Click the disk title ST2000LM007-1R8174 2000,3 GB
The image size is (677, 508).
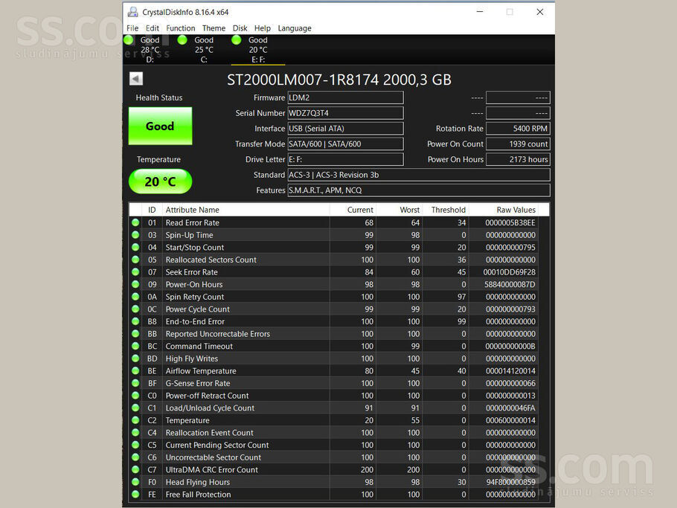coord(339,80)
